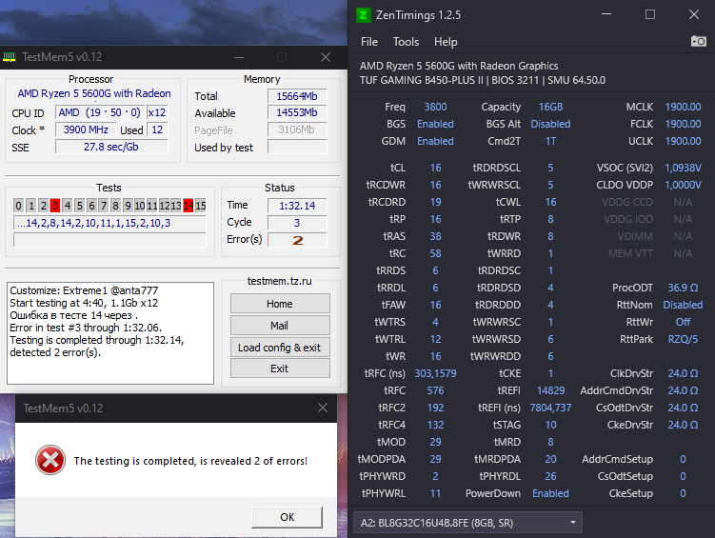Screen dimensions: 715x538
Task: Click the ZenTimings screenshot camera icon
Action: [x=699, y=42]
